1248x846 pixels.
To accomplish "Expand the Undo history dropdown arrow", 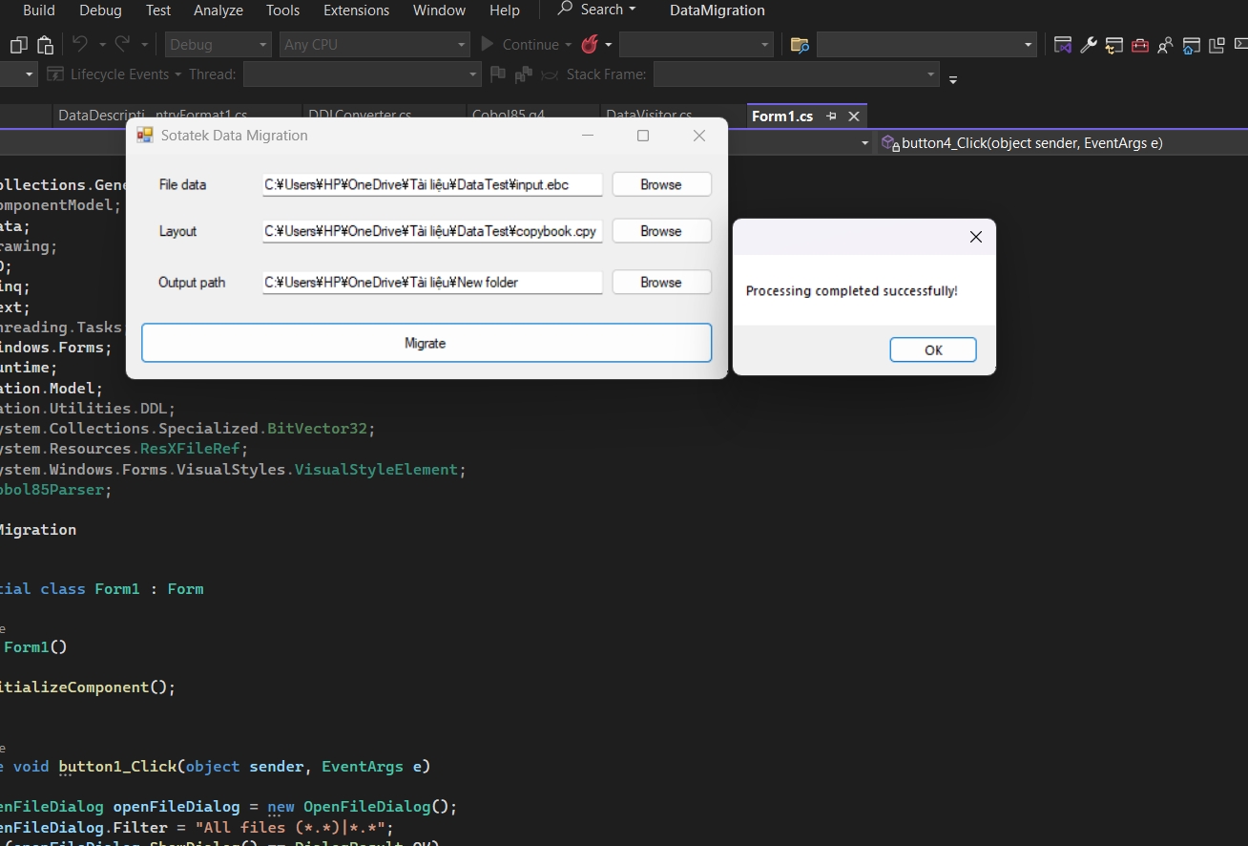I will pos(103,45).
